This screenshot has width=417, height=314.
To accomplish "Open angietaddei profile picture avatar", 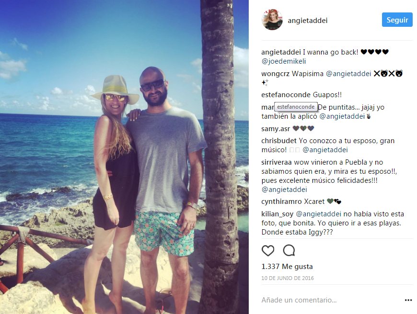I will tap(272, 20).
